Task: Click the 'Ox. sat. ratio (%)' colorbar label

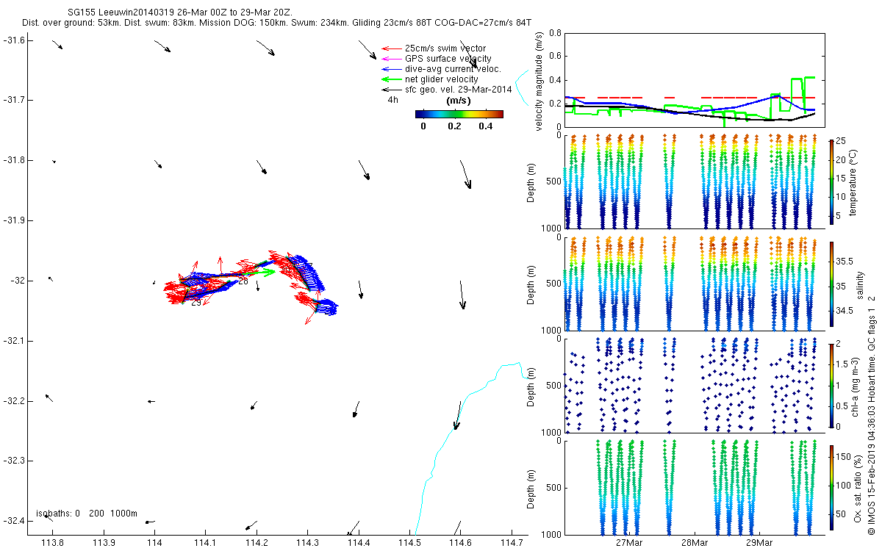Action: pyautogui.click(x=858, y=489)
